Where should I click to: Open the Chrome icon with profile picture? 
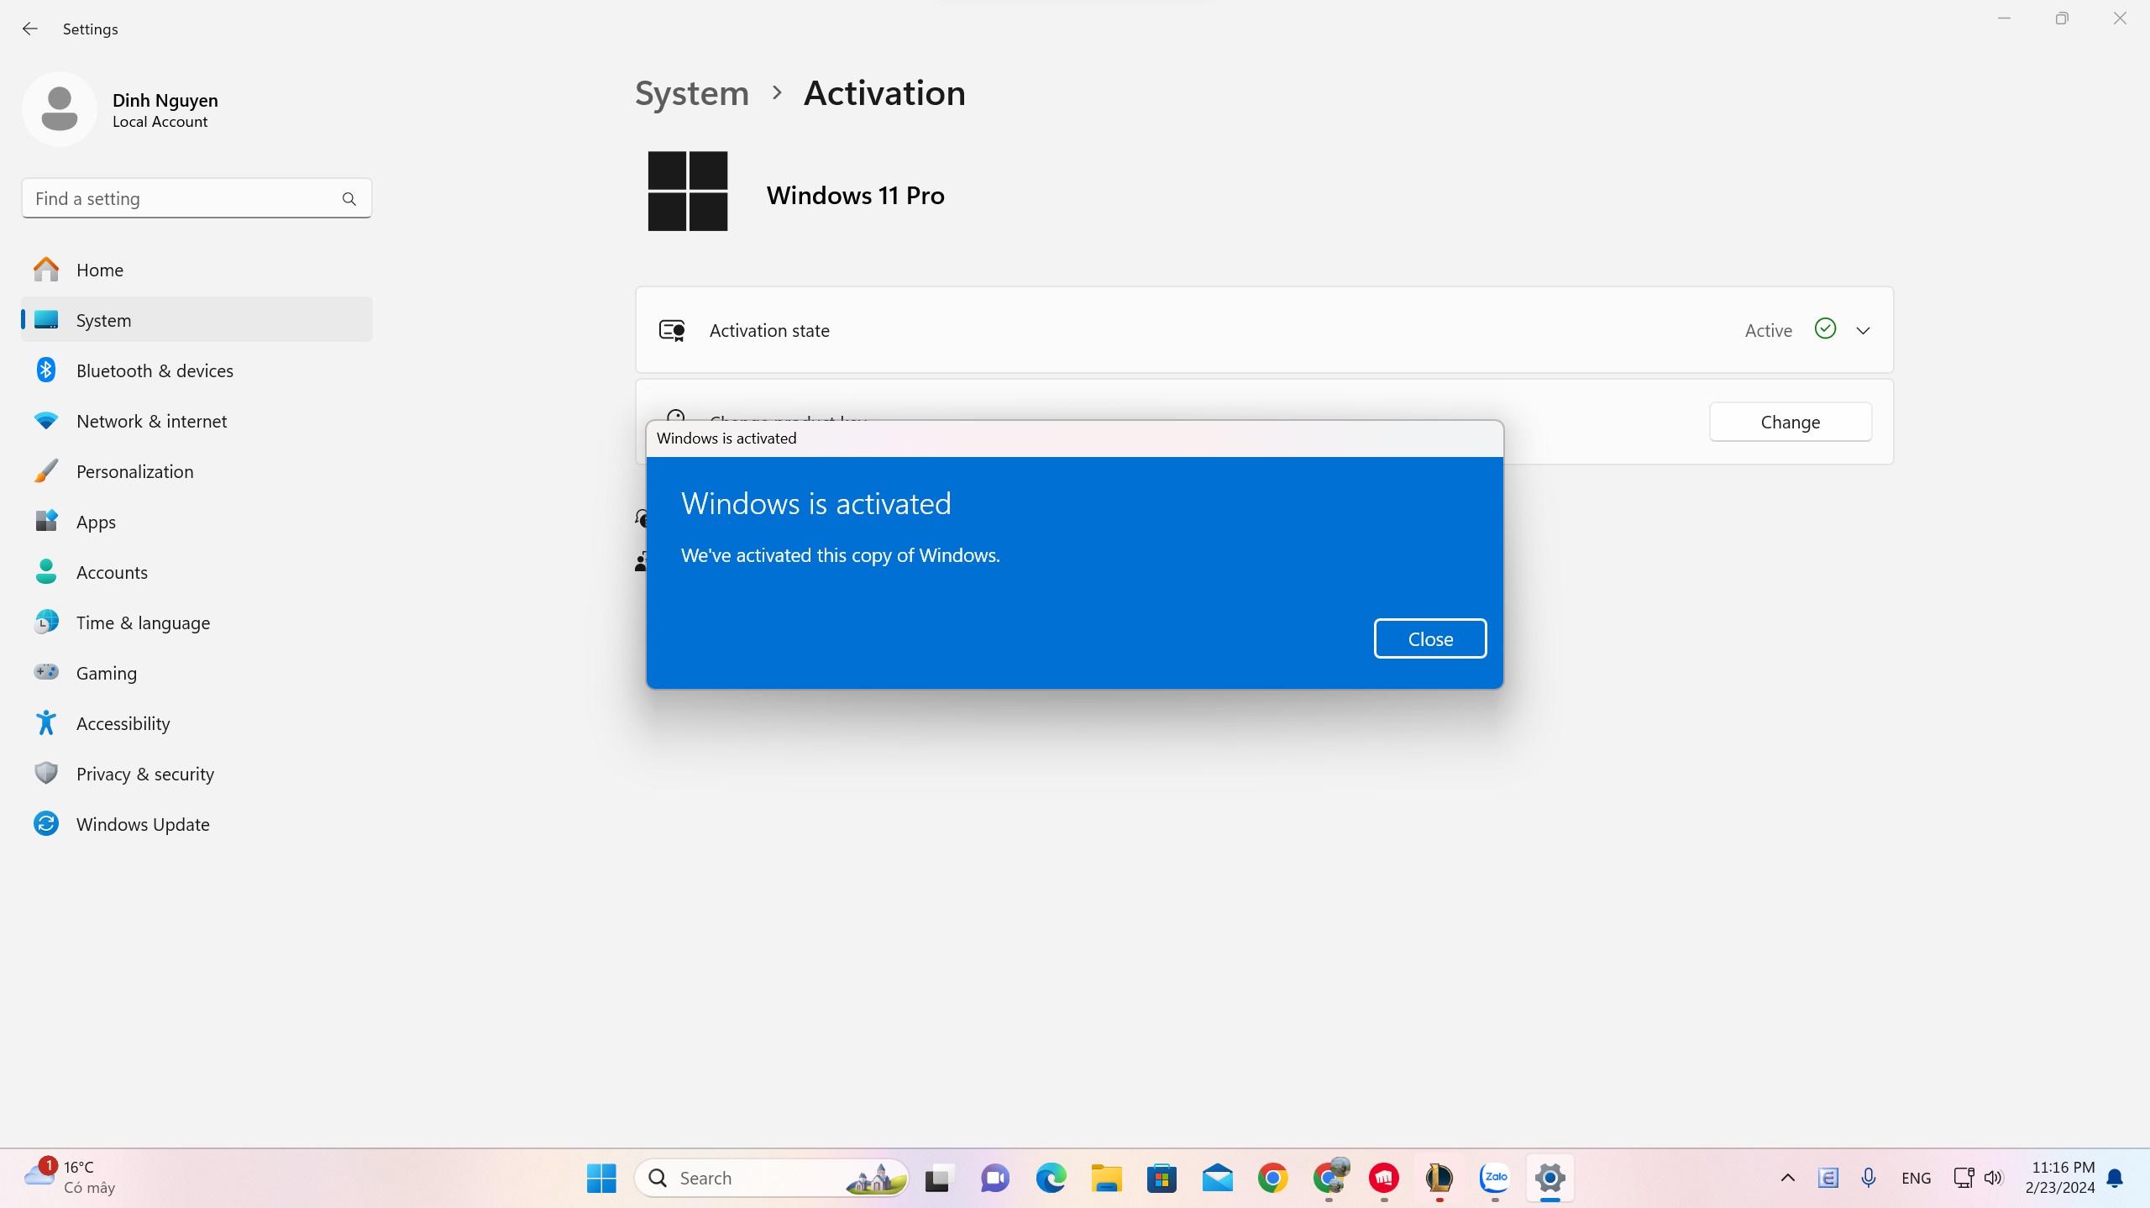coord(1329,1176)
